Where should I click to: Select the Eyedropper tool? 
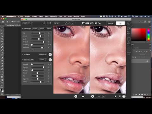[x=2, y=44]
